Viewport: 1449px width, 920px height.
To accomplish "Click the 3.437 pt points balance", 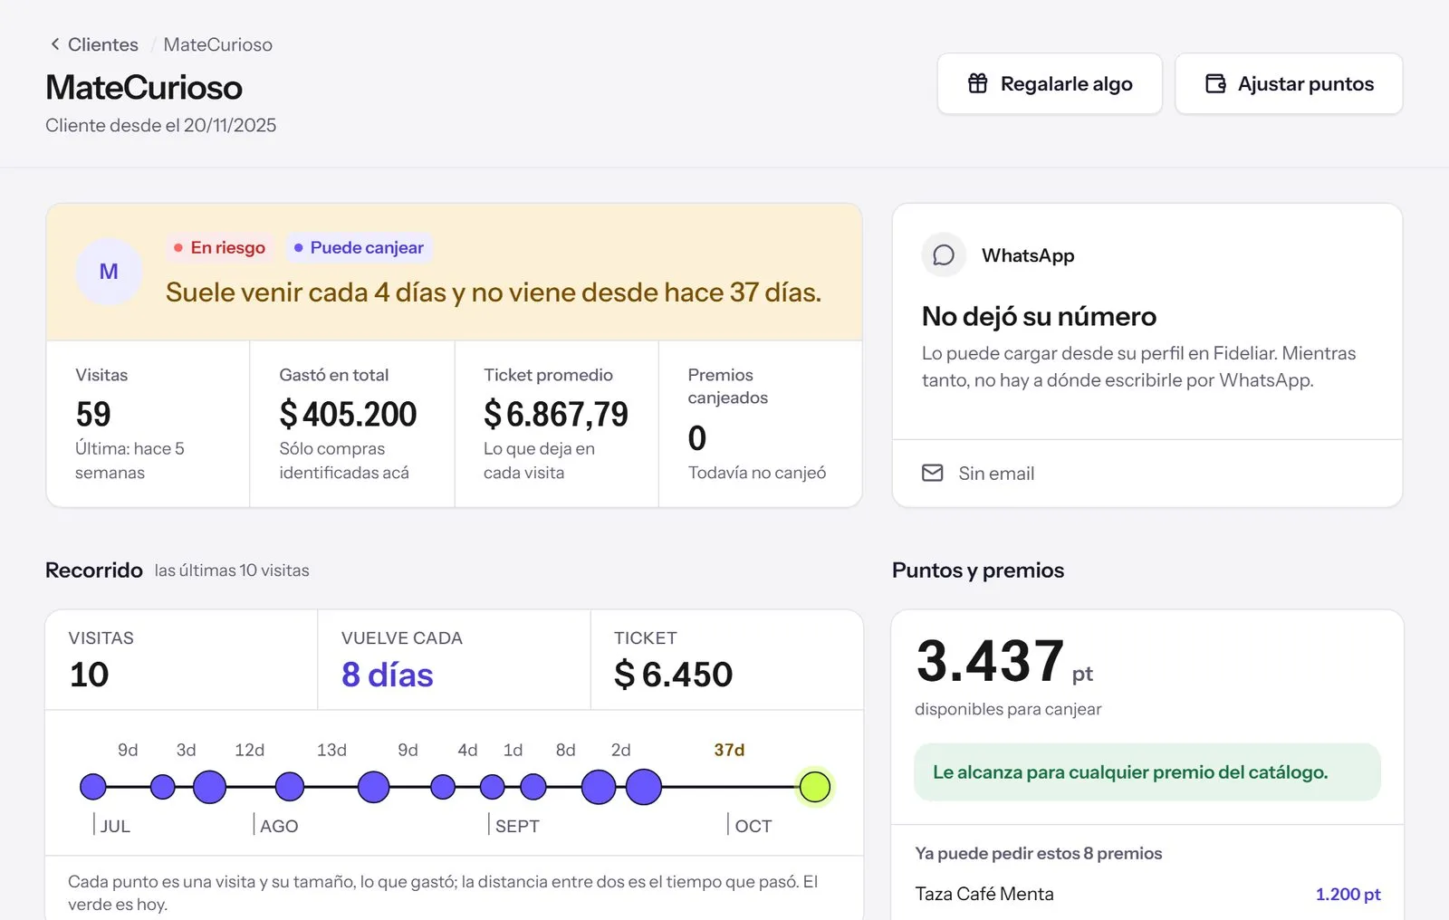I will tap(1004, 661).
